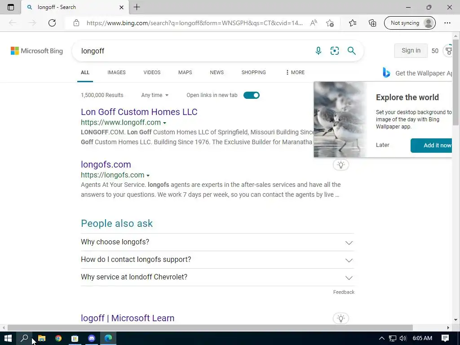
Task: Sign in to Bing
Action: (411, 50)
